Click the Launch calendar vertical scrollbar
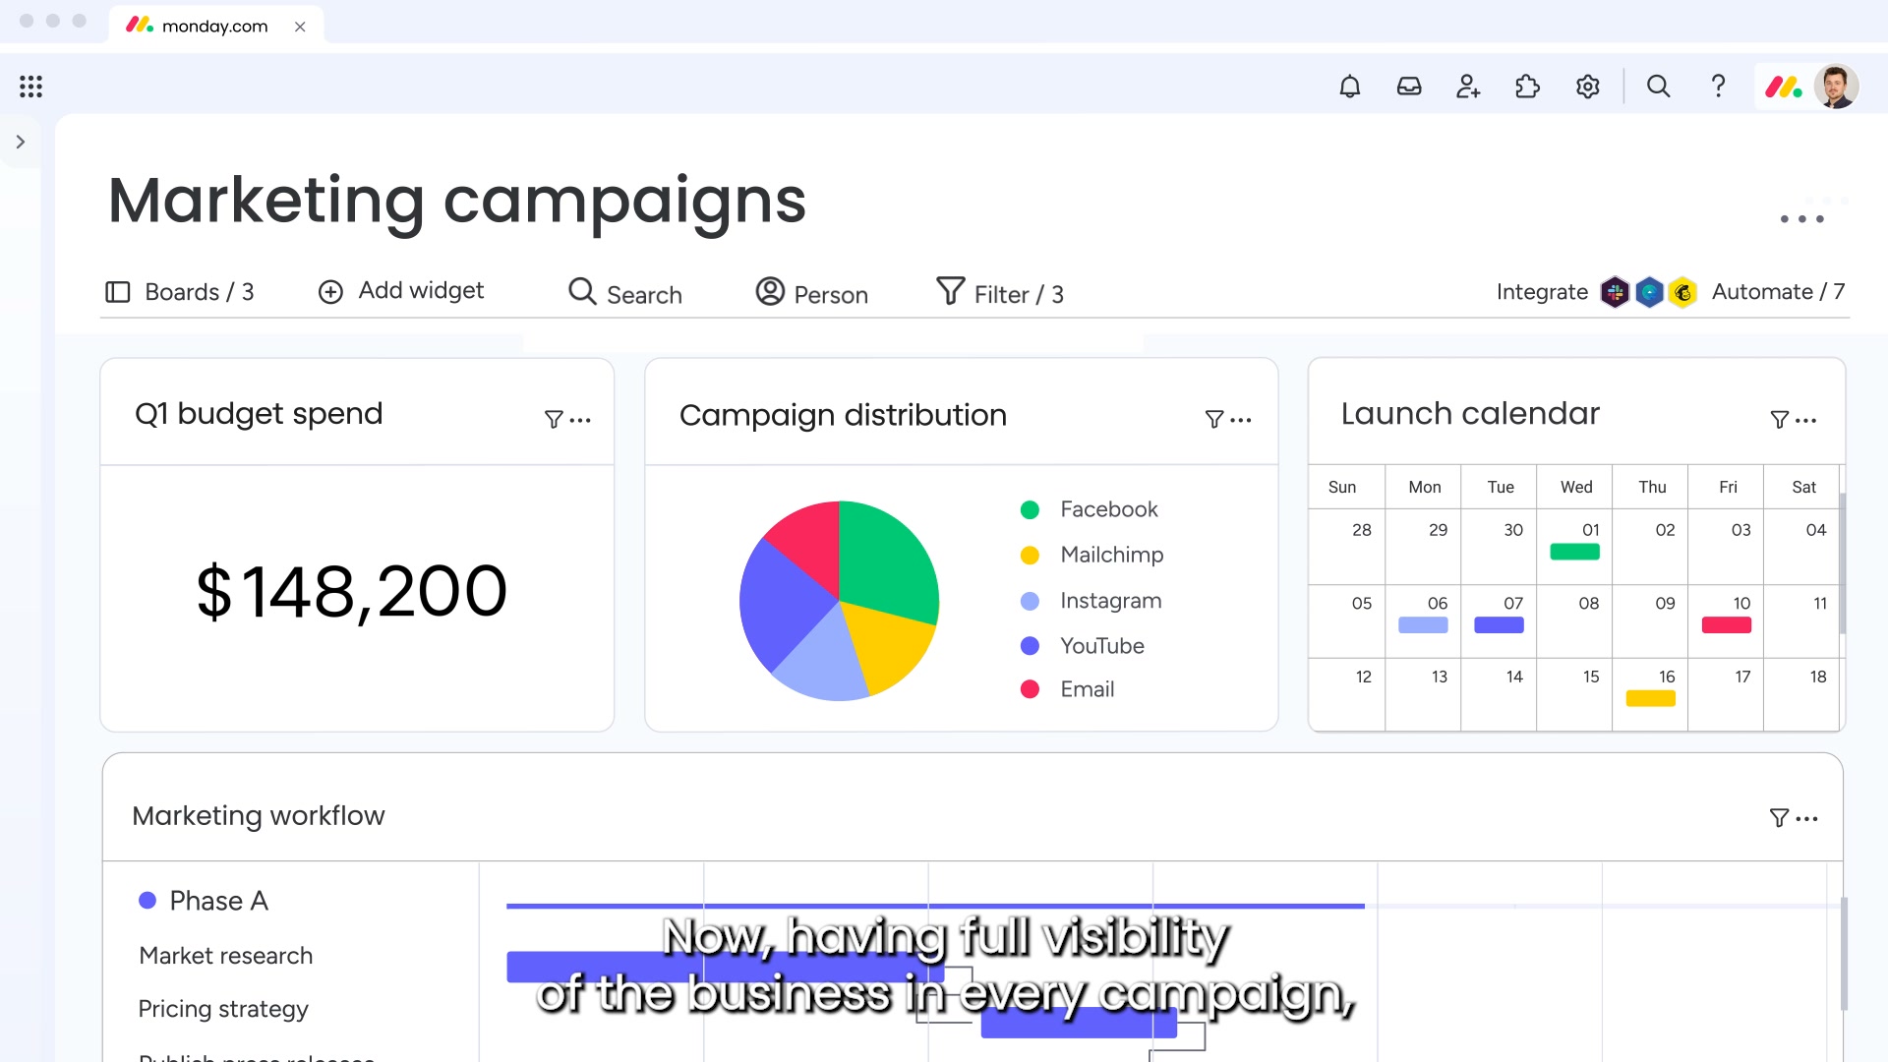Viewport: 1888px width, 1062px height. 1842,562
